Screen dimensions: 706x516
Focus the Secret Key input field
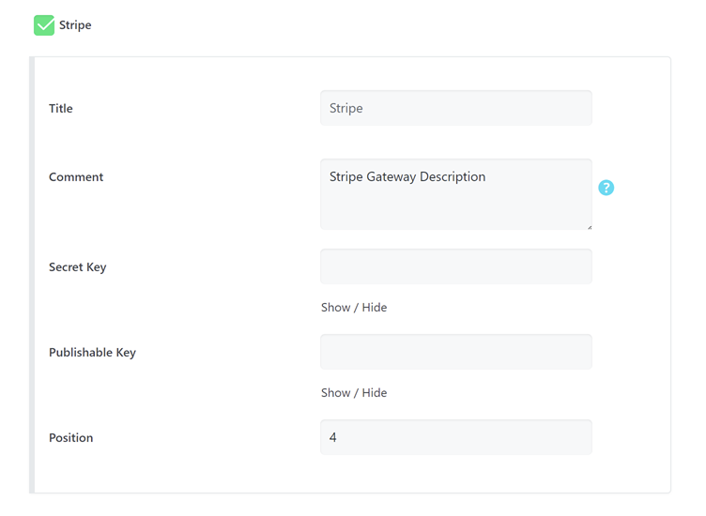click(x=455, y=266)
